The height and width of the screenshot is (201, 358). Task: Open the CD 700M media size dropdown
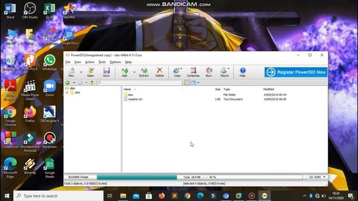point(317,177)
